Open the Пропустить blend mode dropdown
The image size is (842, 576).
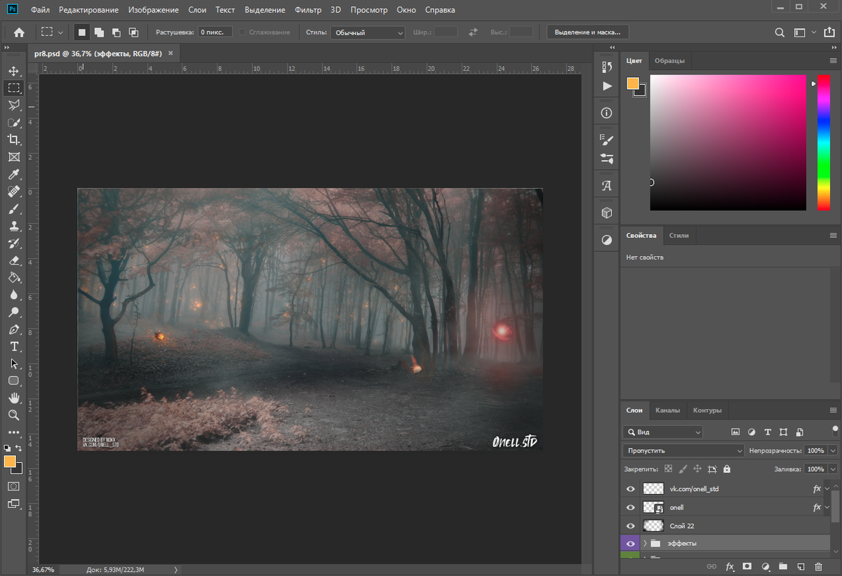pos(683,450)
